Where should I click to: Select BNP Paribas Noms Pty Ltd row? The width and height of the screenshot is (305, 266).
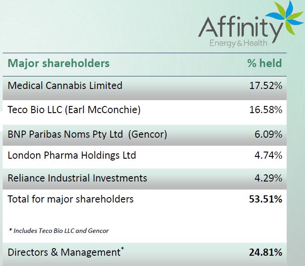(87, 134)
